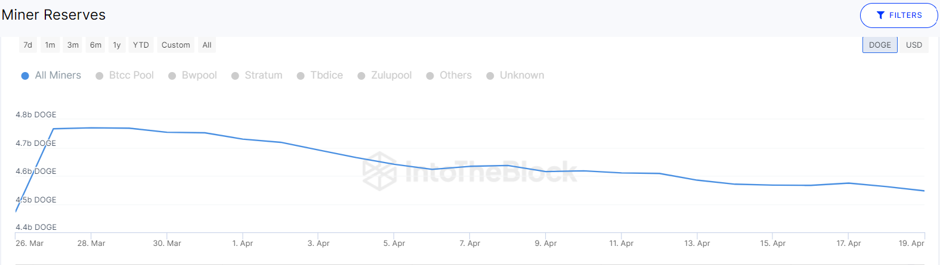Image resolution: width=940 pixels, height=265 pixels.
Task: Switch chart units to USD
Action: click(x=914, y=45)
